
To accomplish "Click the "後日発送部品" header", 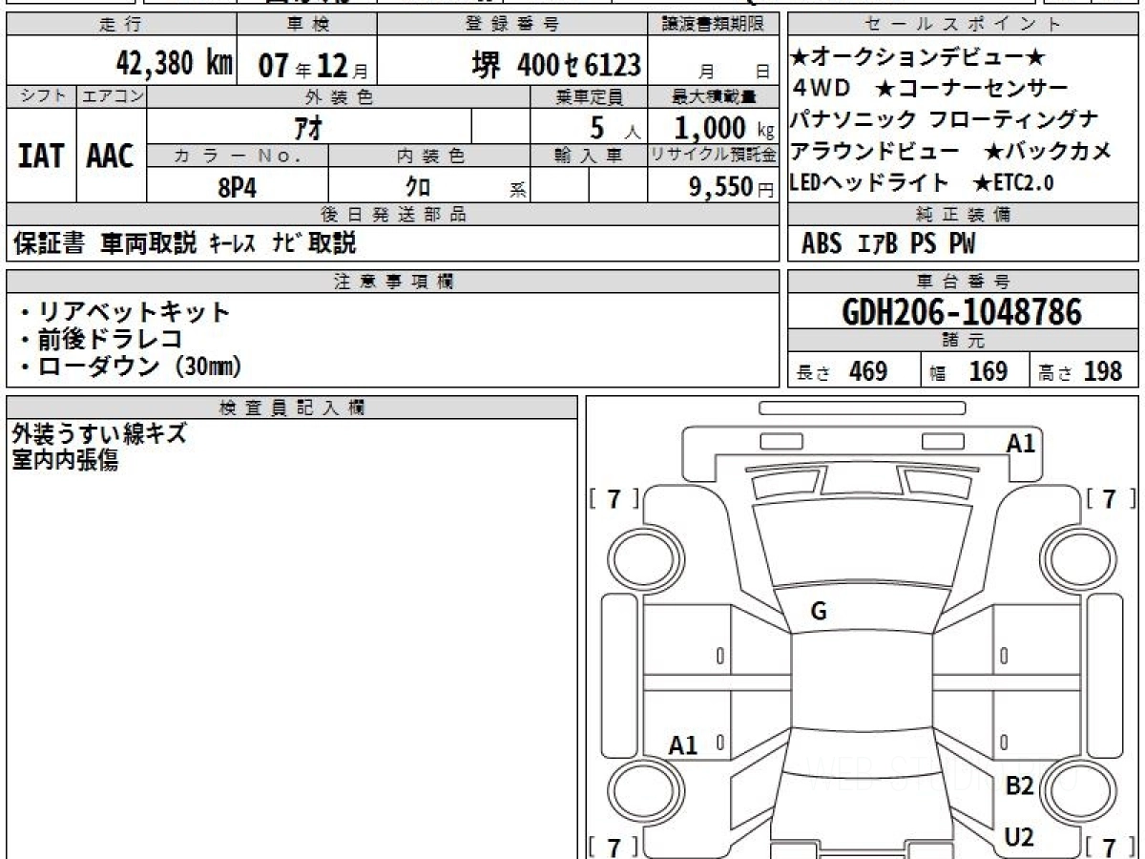I will click(393, 214).
